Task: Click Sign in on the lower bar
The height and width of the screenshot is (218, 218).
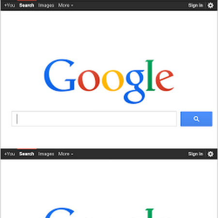Action: click(x=196, y=154)
